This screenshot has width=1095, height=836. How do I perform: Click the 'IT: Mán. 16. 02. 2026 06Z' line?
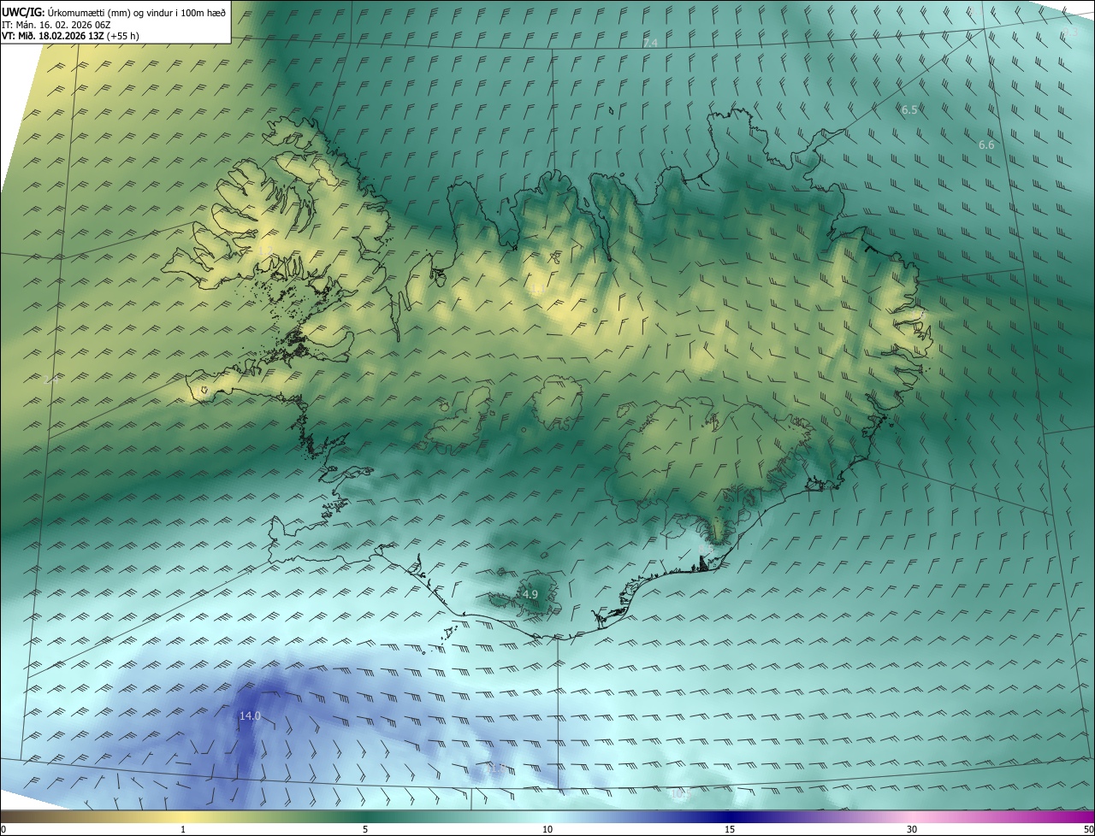tap(56, 24)
